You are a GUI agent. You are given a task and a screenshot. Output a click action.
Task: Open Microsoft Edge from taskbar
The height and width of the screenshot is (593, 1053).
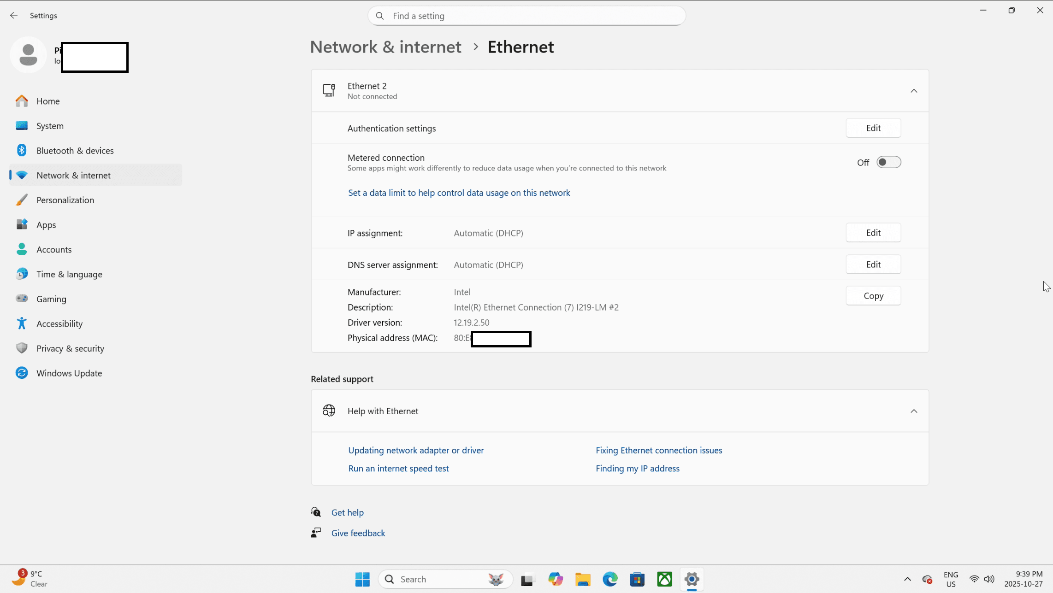pyautogui.click(x=610, y=579)
